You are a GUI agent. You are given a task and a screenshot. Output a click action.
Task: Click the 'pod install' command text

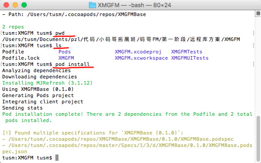(x=72, y=64)
